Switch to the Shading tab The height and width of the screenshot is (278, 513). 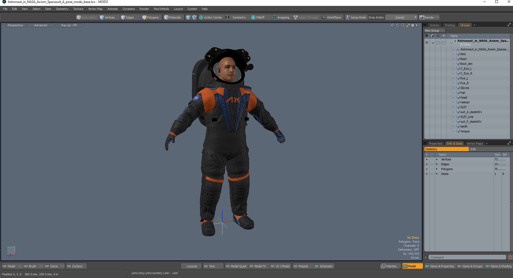point(449,25)
